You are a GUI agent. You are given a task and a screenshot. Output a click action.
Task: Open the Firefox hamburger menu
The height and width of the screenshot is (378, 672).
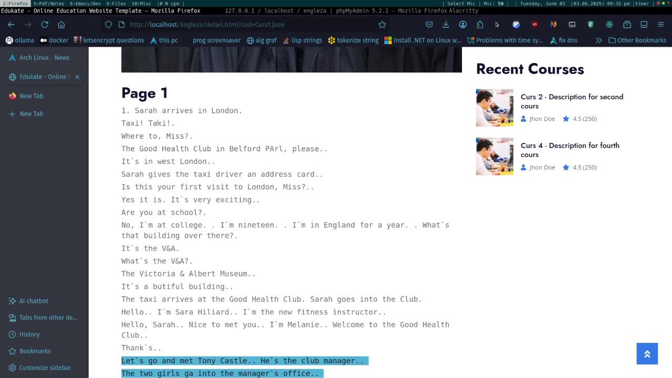[x=660, y=24]
